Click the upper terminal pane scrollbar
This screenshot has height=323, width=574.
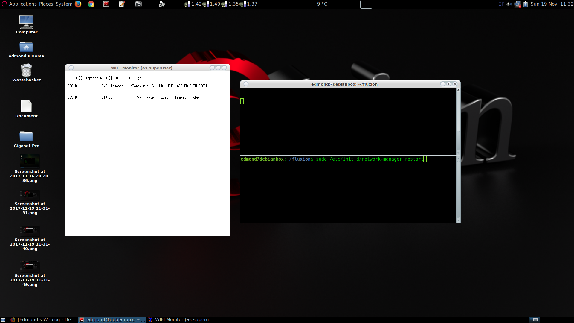[458, 141]
